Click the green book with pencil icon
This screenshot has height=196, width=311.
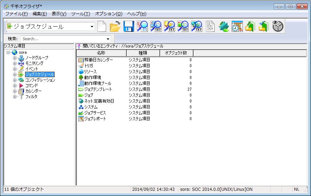(x=250, y=26)
